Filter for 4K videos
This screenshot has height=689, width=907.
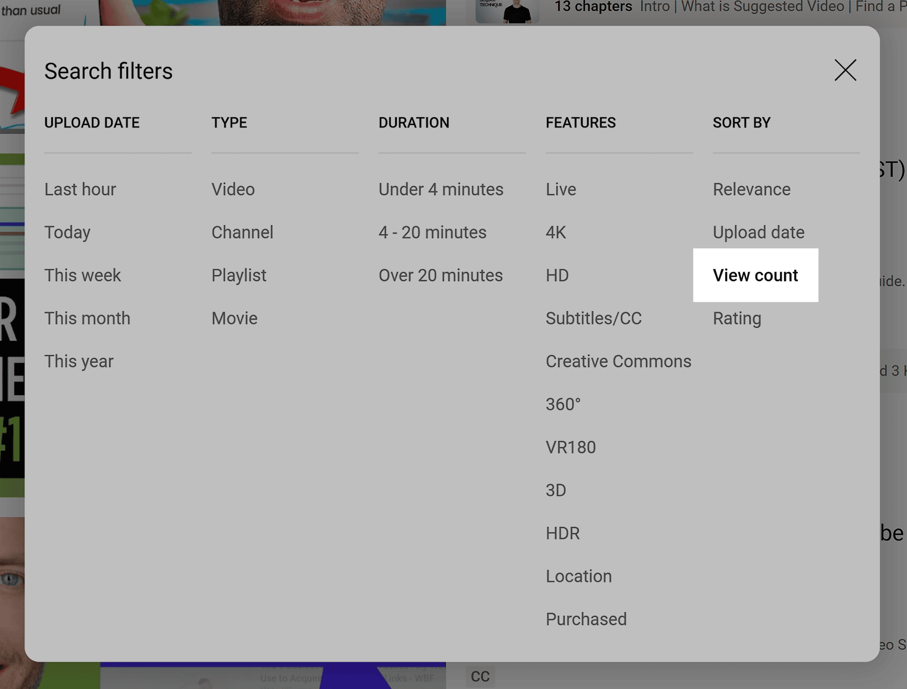[x=556, y=232]
